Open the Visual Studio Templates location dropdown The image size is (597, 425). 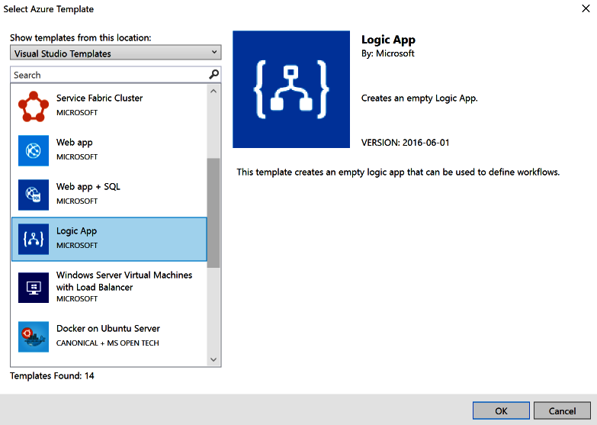point(116,53)
